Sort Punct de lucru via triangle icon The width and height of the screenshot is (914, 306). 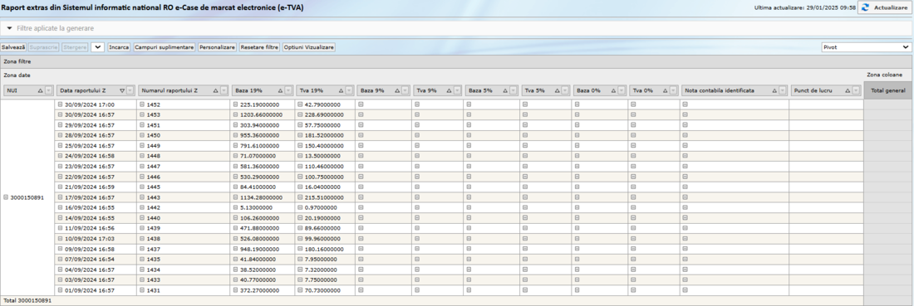[x=847, y=90]
